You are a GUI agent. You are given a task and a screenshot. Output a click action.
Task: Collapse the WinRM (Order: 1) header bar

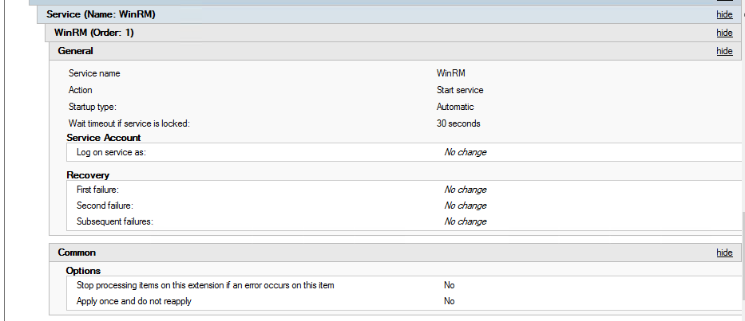point(392,33)
